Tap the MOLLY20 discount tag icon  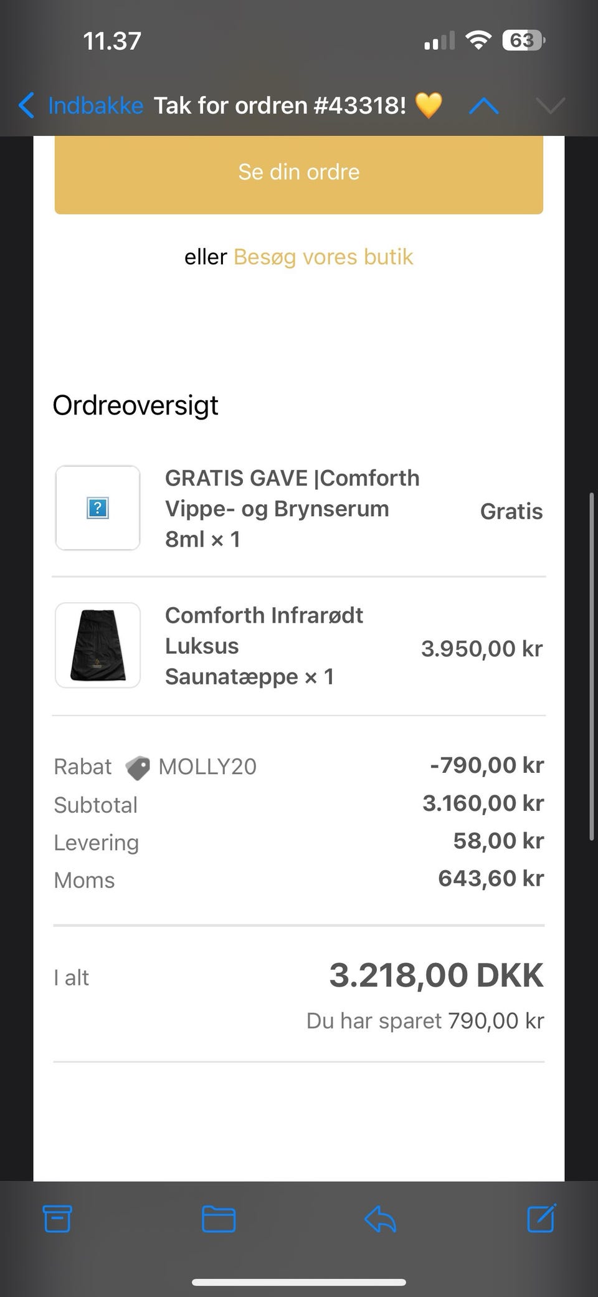(138, 768)
